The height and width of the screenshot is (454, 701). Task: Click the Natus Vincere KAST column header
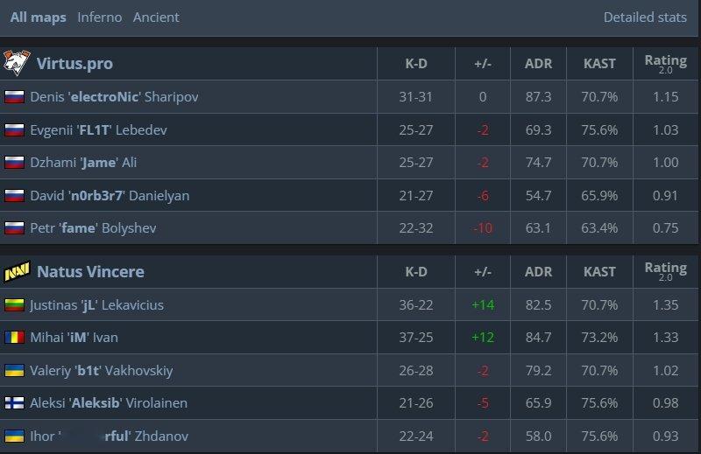click(599, 271)
